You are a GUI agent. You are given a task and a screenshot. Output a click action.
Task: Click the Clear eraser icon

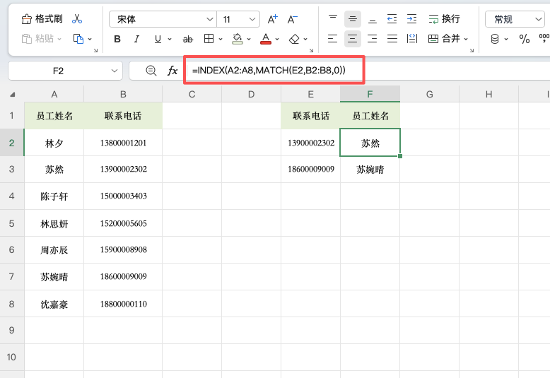coord(294,39)
